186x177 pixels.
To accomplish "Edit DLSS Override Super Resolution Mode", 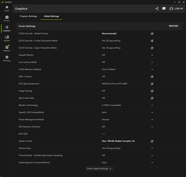I will [152, 48].
